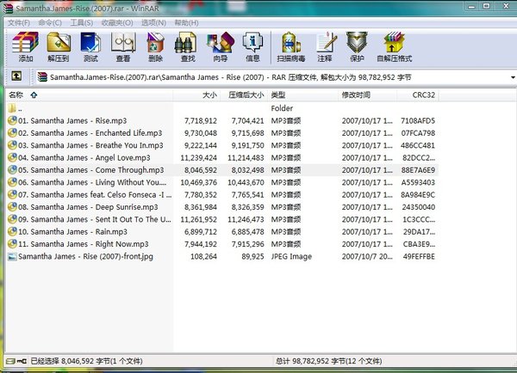Click the archive icon in the address bar
The image size is (517, 373).
tap(42, 77)
